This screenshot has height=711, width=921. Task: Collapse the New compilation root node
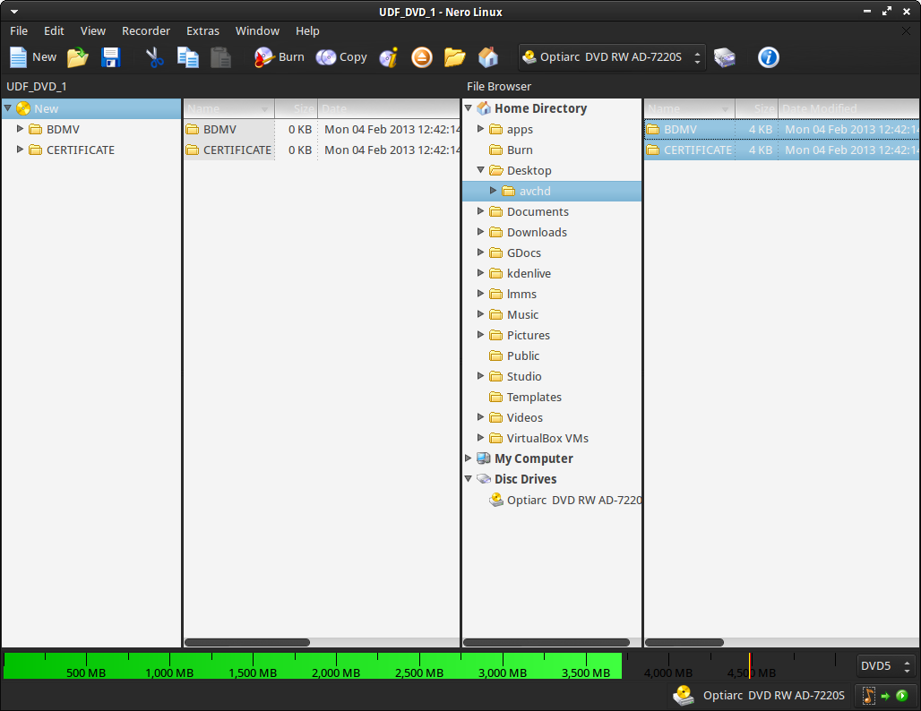pos(8,108)
